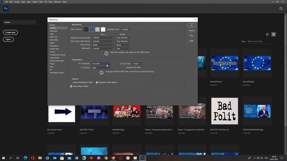Show hidden system tray icons chevron

254,158
